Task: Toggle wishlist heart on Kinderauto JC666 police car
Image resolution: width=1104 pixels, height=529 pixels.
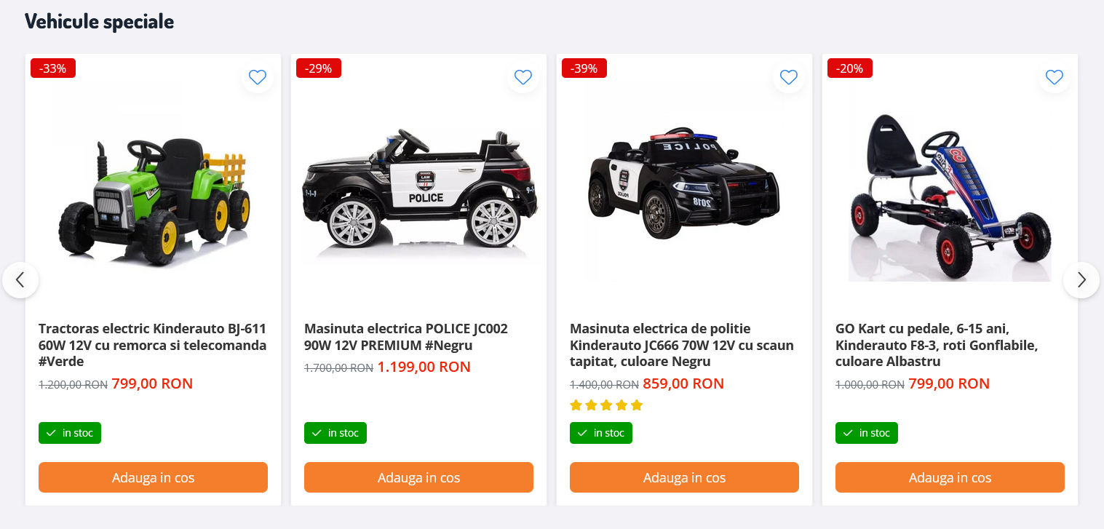Action: [x=789, y=77]
